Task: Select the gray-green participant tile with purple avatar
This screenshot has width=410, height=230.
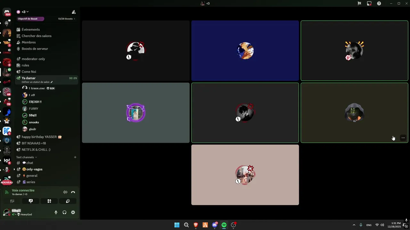Action: click(x=136, y=113)
